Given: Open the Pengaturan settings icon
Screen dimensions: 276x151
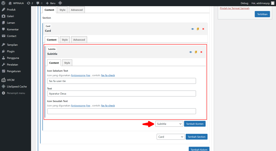Looking at the screenshot, I should [4, 71].
